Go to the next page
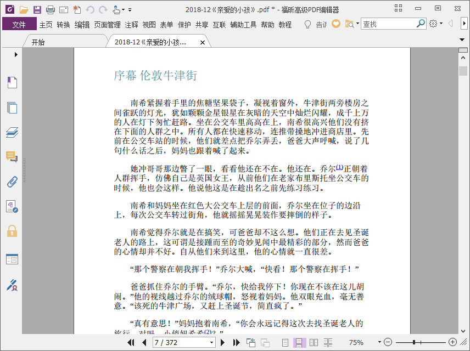Screen dimensions: 470x351 click(223, 342)
